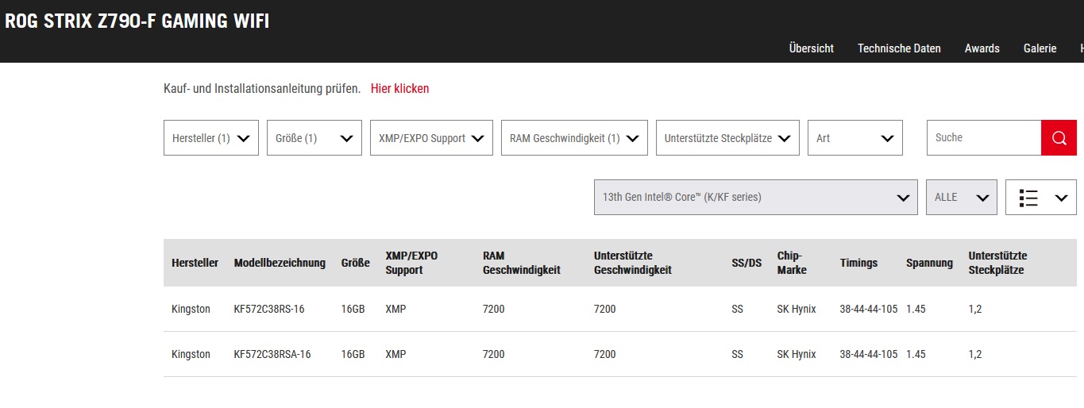Open the Größe filter dropdown
Image resolution: width=1084 pixels, height=408 pixels.
314,138
